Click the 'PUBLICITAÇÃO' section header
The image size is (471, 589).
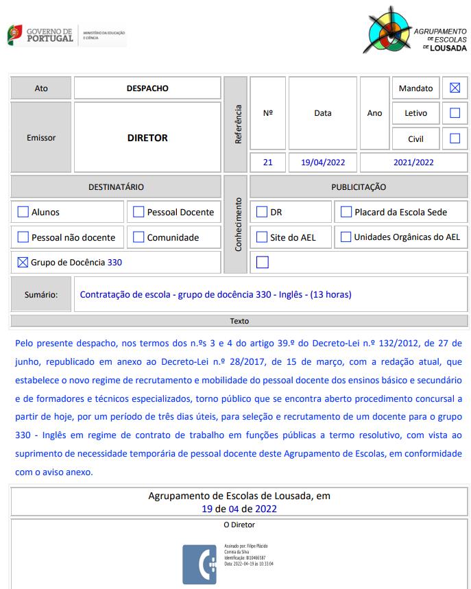click(x=359, y=187)
